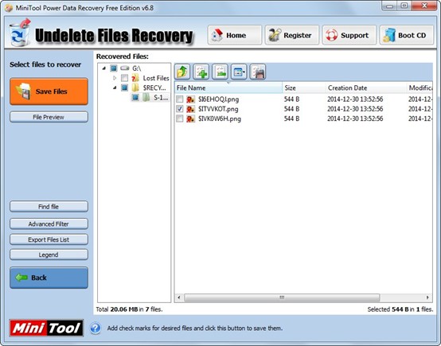Select the $I6EHOQJ.png file name
Image resolution: width=441 pixels, height=346 pixels.
coord(219,99)
